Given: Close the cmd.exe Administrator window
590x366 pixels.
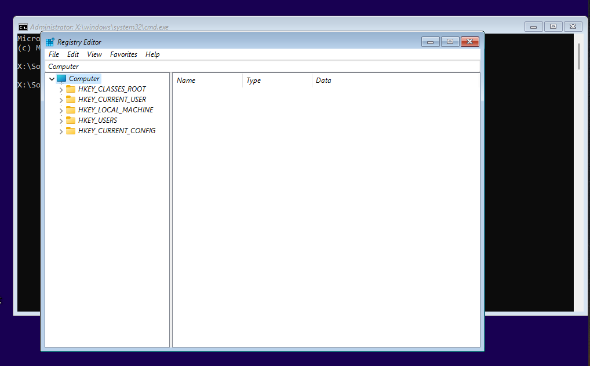Looking at the screenshot, I should (x=573, y=27).
